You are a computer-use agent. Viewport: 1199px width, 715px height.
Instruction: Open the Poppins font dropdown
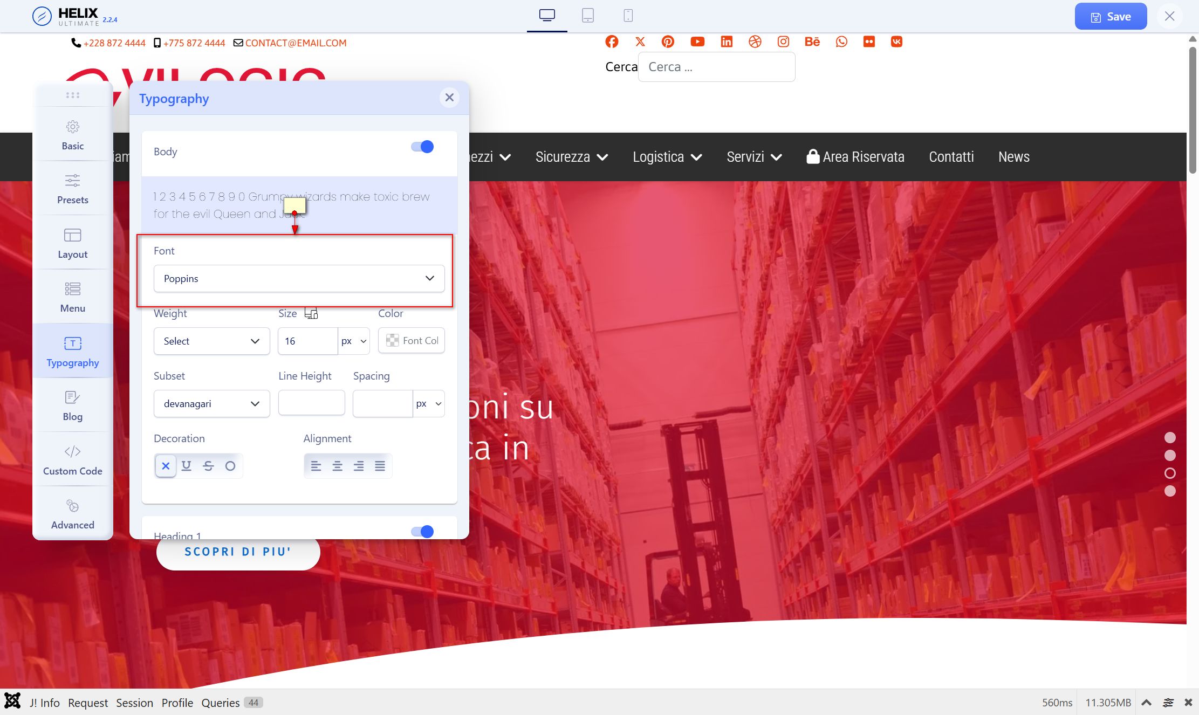(299, 278)
